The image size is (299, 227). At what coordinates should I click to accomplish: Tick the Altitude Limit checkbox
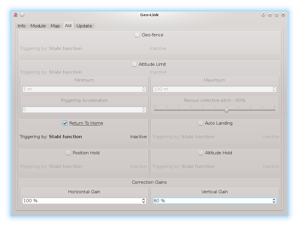pos(134,64)
